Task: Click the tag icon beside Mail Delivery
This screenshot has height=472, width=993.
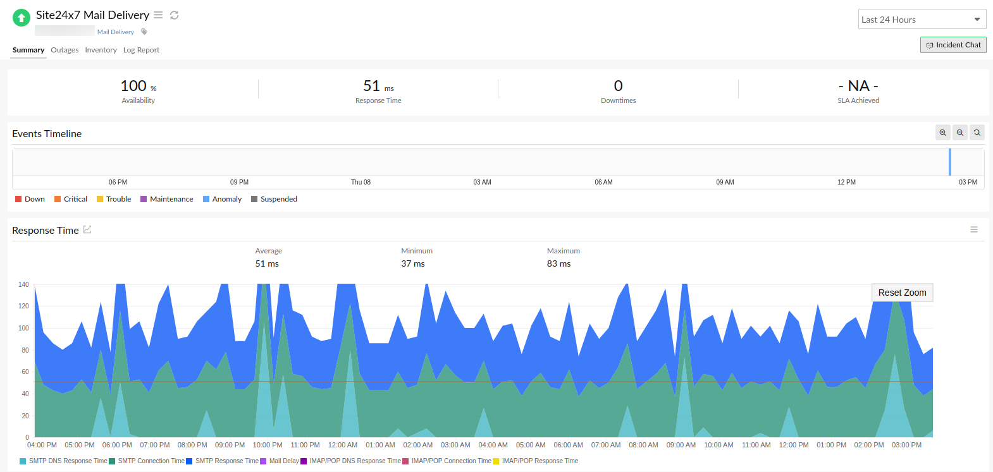Action: 144,32
